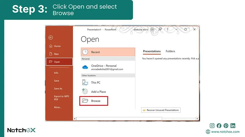Click the Home house icon in sidebar
This screenshot has width=245, height=137.
[51, 46]
